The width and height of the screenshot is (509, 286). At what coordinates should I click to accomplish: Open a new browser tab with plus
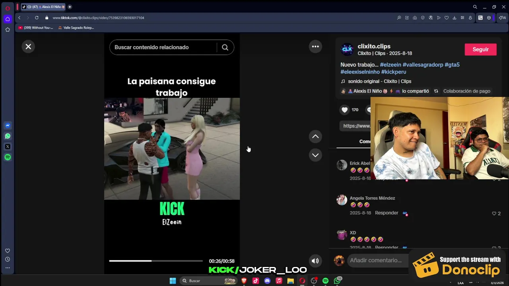click(x=70, y=7)
